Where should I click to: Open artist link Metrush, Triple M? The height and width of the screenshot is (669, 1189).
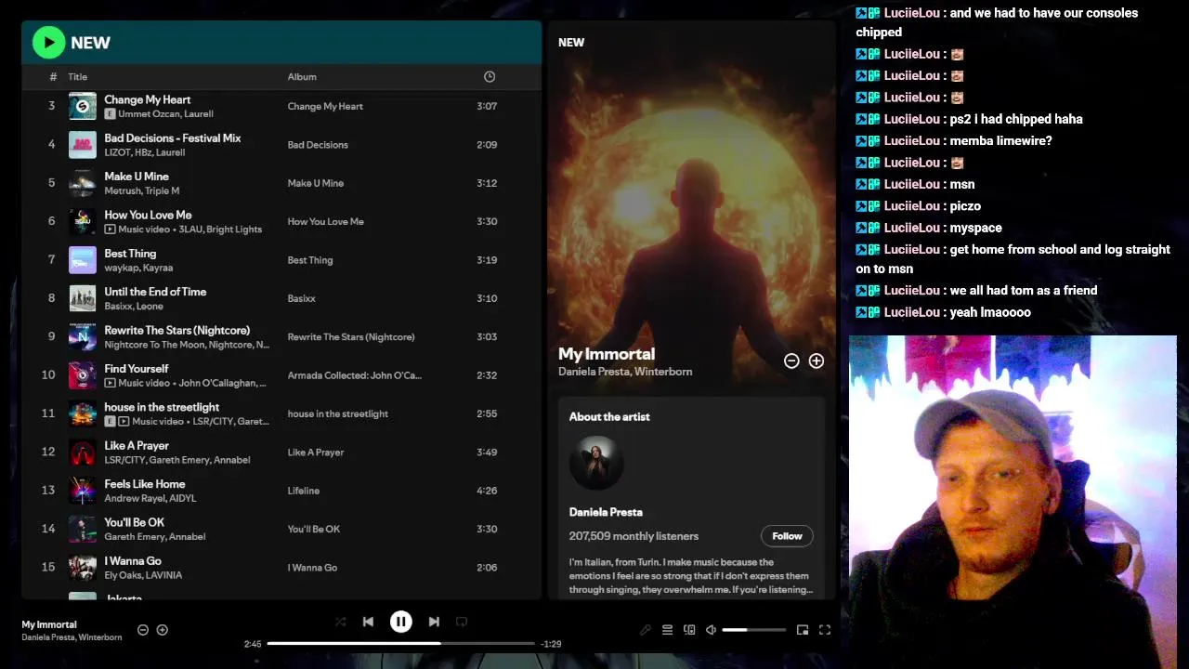point(141,190)
